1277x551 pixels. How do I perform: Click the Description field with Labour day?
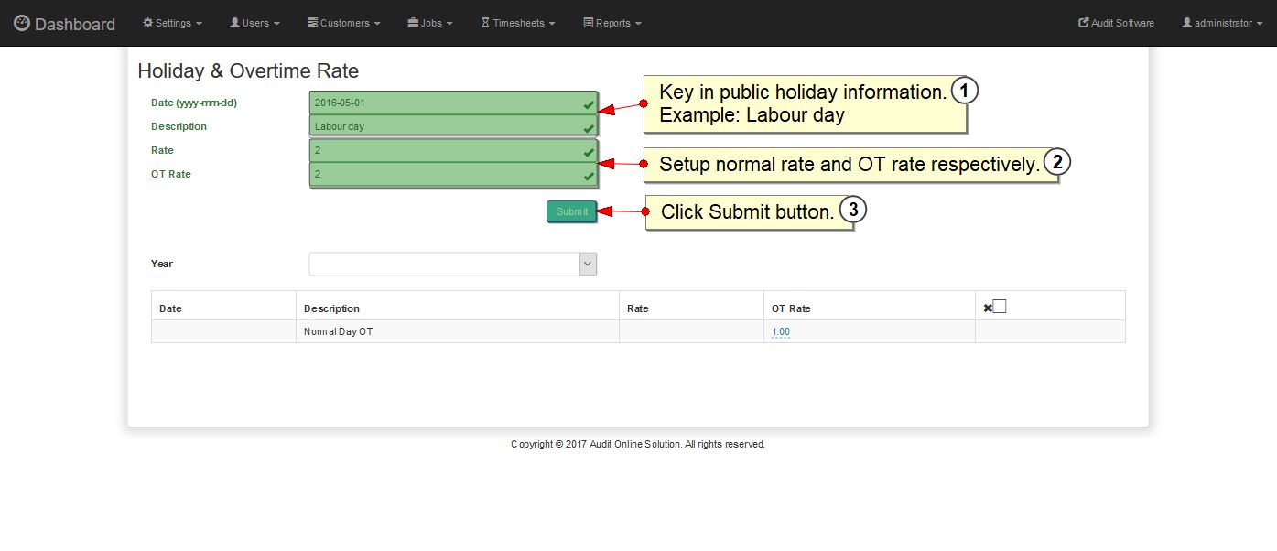[x=453, y=126]
